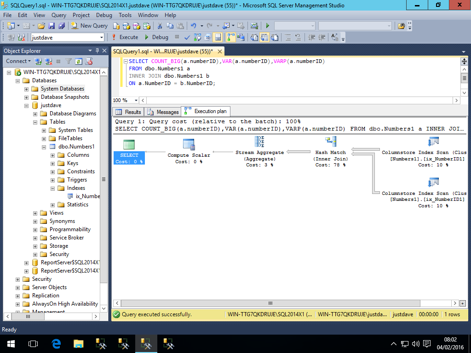Click the Open File folder icon
471x353 pixels.
point(41,26)
